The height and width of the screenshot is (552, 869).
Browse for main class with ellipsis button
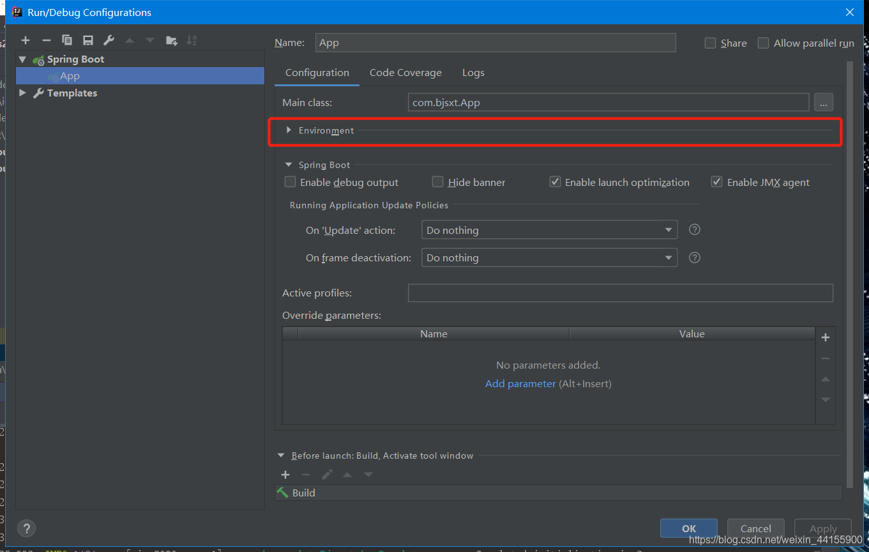click(x=824, y=102)
